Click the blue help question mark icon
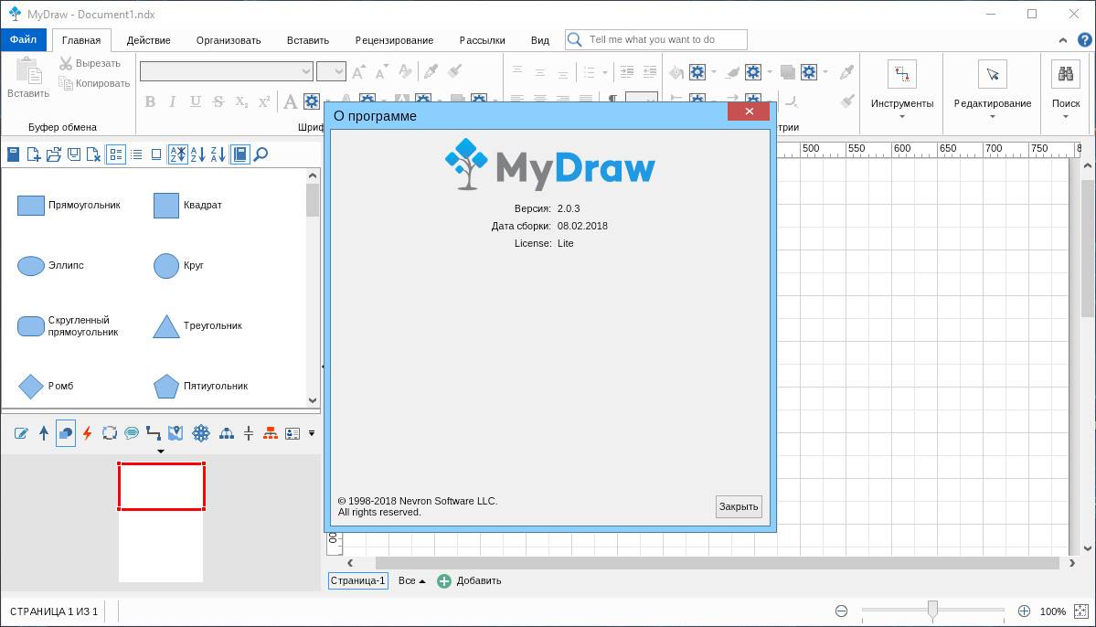The image size is (1096, 627). coord(1085,40)
